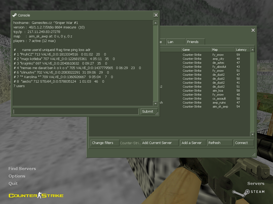Viewport: 273px width, 204px height.
Task: Click the Counter-Stri.. filter status text
Action: coord(130,143)
